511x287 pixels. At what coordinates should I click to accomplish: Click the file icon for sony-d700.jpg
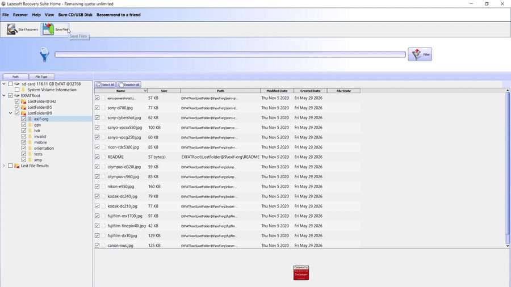[104, 108]
